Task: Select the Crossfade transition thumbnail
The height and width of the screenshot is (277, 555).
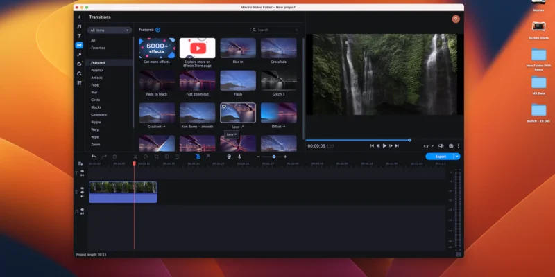Action: point(279,48)
